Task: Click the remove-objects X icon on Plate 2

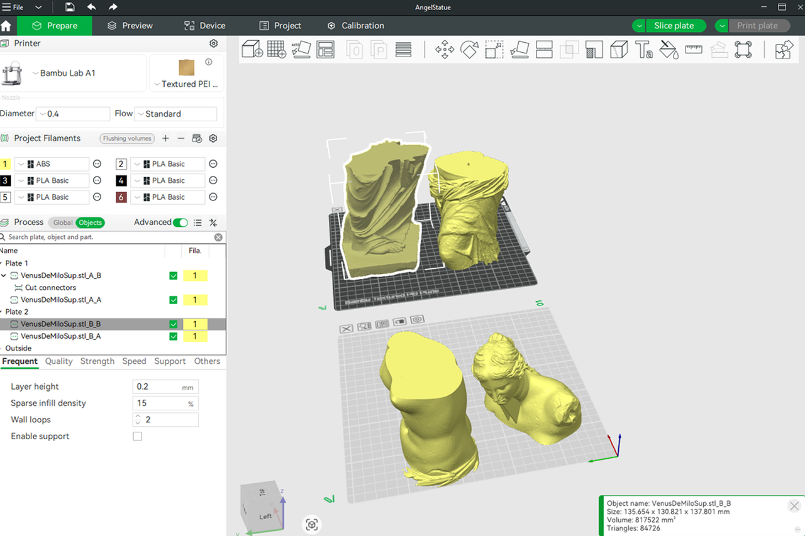Action: (x=345, y=329)
